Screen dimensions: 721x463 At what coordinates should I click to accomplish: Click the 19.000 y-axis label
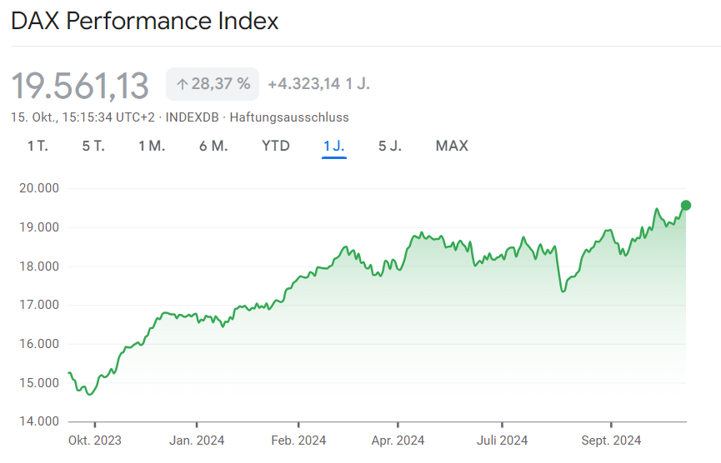point(39,227)
